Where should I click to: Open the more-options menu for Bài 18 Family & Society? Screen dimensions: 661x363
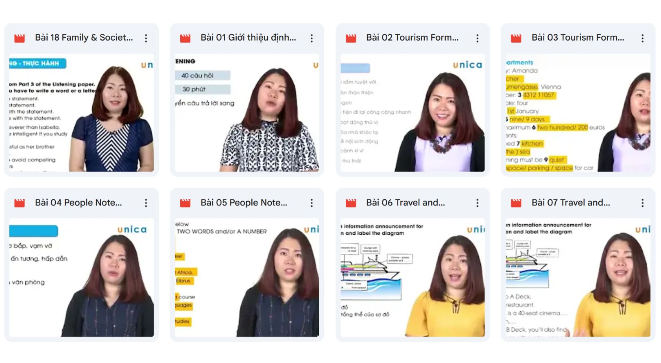click(x=146, y=38)
